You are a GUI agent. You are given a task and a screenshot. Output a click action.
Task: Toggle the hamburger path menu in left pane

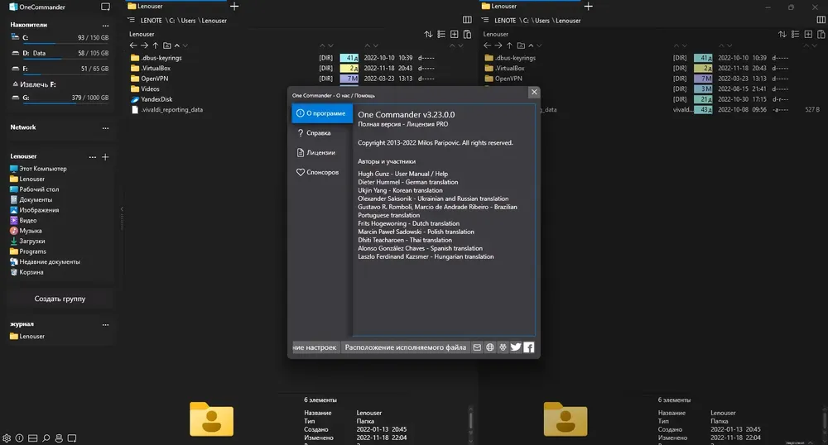click(x=131, y=20)
